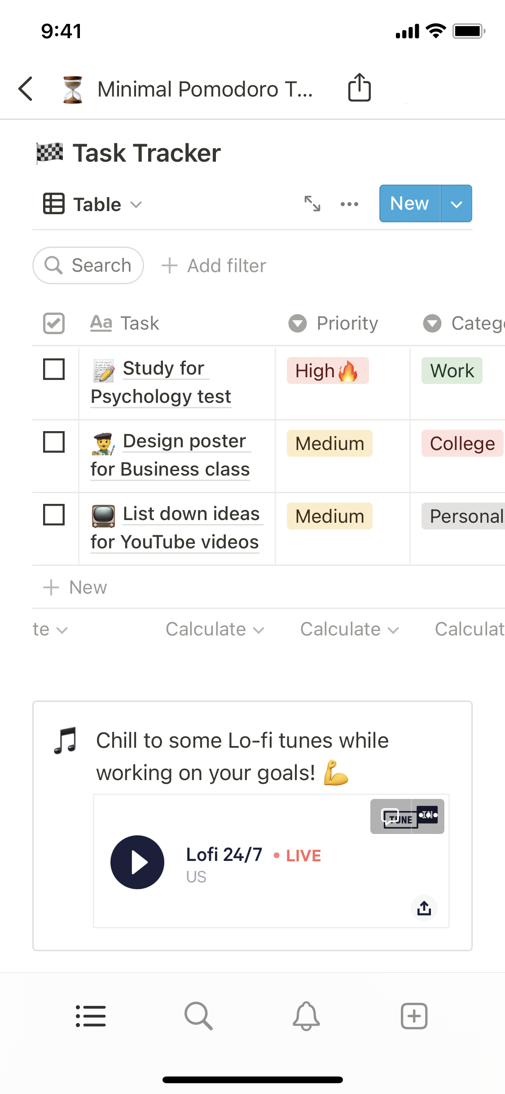Image resolution: width=505 pixels, height=1094 pixels.
Task: Expand the dropdown arrow beside blue New button
Action: pyautogui.click(x=457, y=204)
